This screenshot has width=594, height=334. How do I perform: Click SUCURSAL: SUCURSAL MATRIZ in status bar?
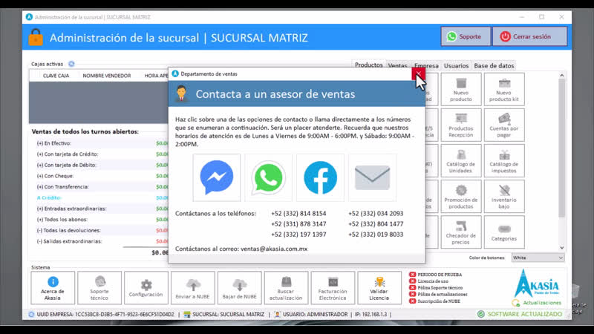[x=224, y=314]
